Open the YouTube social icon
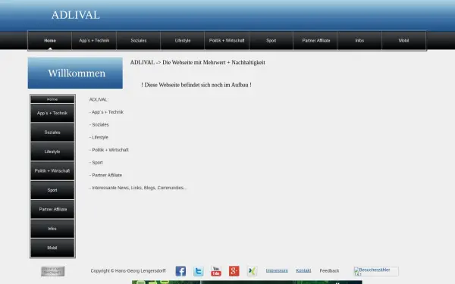455x284 pixels. click(x=216, y=271)
